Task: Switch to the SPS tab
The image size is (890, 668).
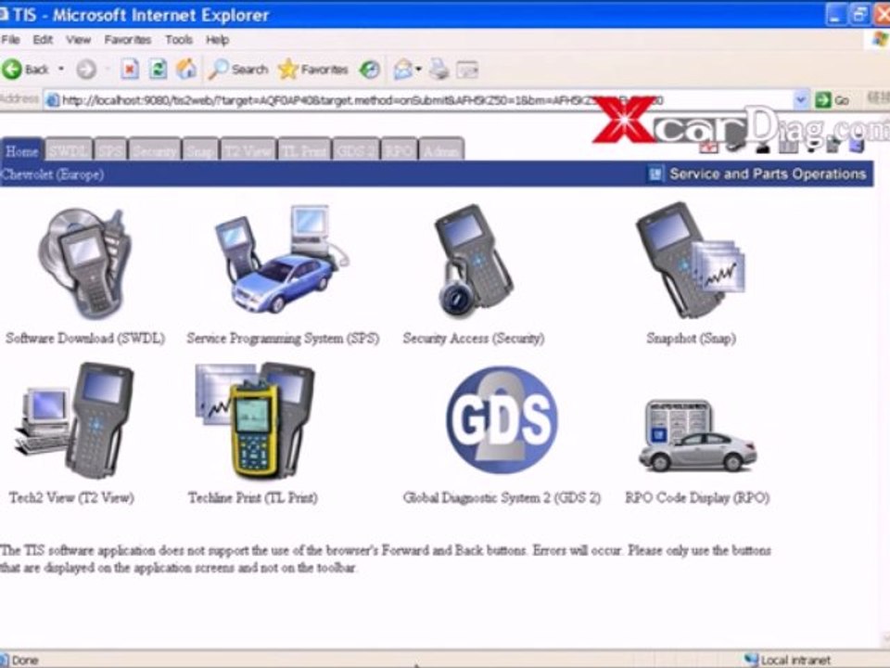Action: [110, 150]
